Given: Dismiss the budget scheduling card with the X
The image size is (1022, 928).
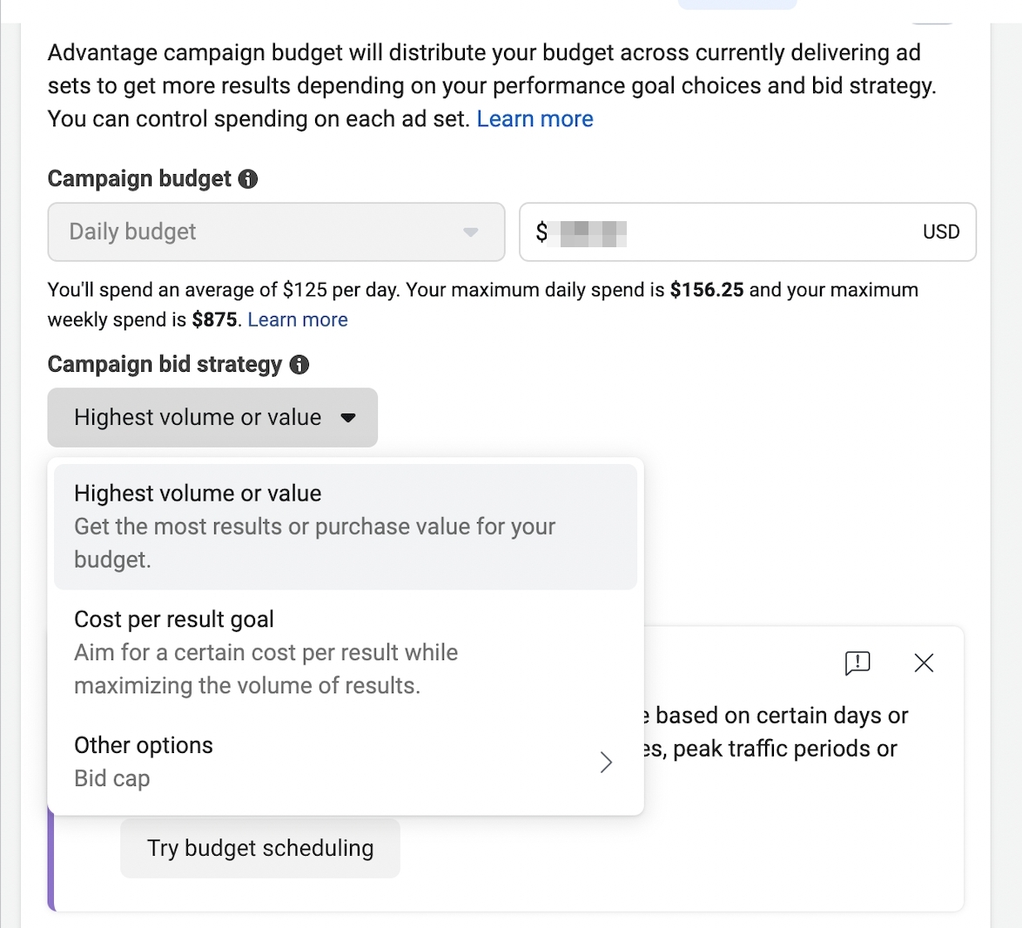Looking at the screenshot, I should point(923,663).
